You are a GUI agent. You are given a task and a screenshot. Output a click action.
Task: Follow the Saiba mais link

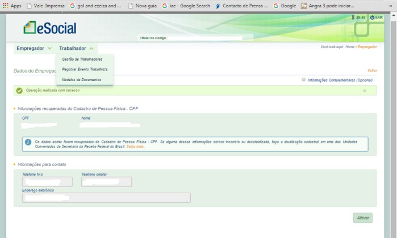pyautogui.click(x=135, y=146)
